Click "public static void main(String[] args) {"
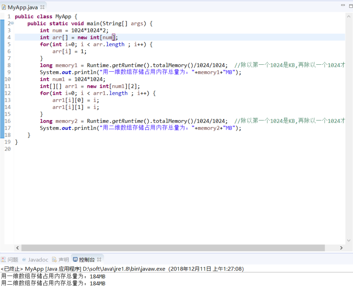The image size is (353, 294). click(90, 23)
